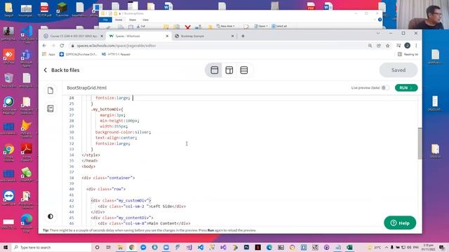Expand New item dropdown in File Explorer
This screenshot has height=252, width=449.
point(226,26)
